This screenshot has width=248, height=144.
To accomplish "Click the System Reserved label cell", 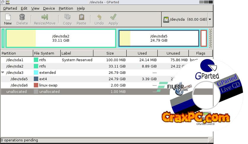I will [77, 60].
